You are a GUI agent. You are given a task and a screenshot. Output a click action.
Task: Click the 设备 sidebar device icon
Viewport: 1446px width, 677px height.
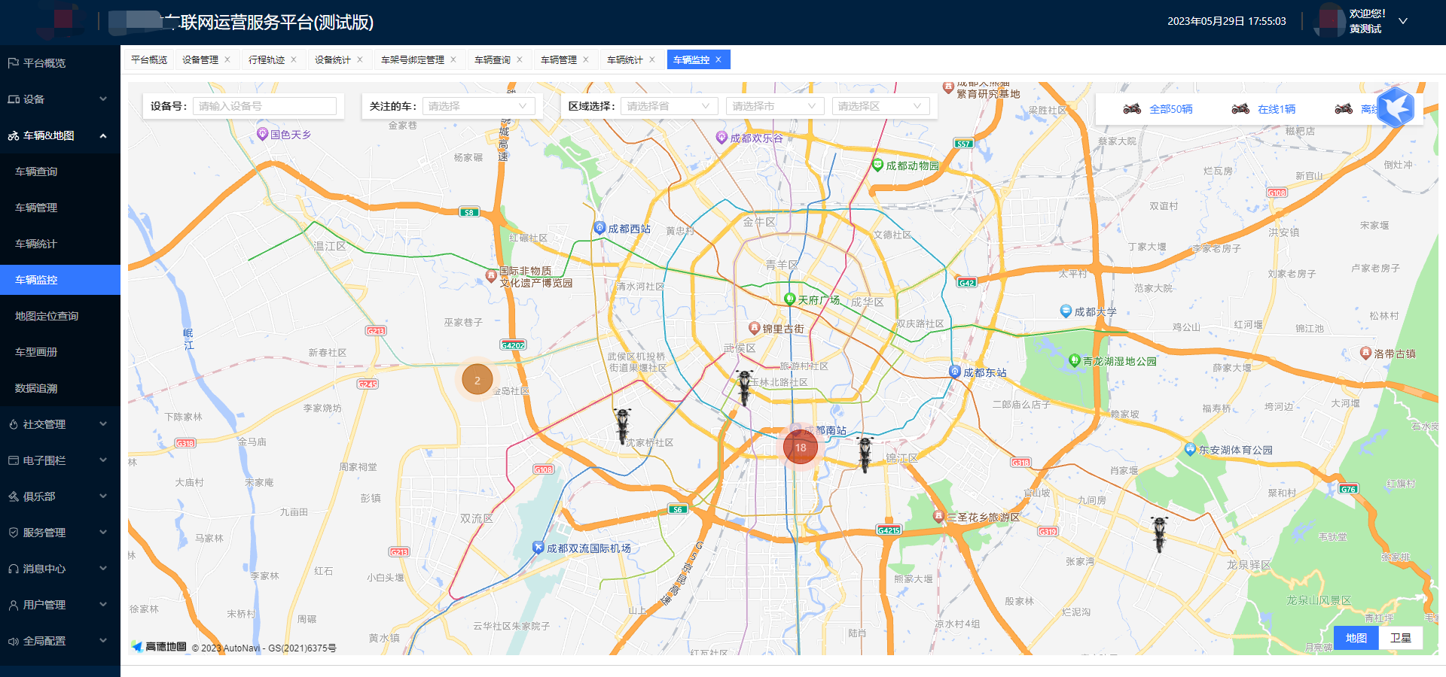pos(13,99)
